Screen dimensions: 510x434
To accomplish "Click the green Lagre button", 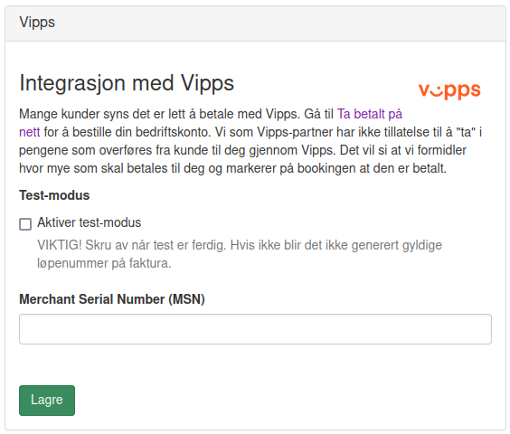I will click(47, 401).
